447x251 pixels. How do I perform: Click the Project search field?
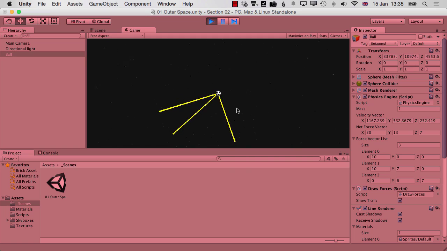[268, 159]
